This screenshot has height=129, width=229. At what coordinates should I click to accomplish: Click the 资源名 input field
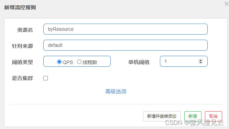click(x=126, y=29)
